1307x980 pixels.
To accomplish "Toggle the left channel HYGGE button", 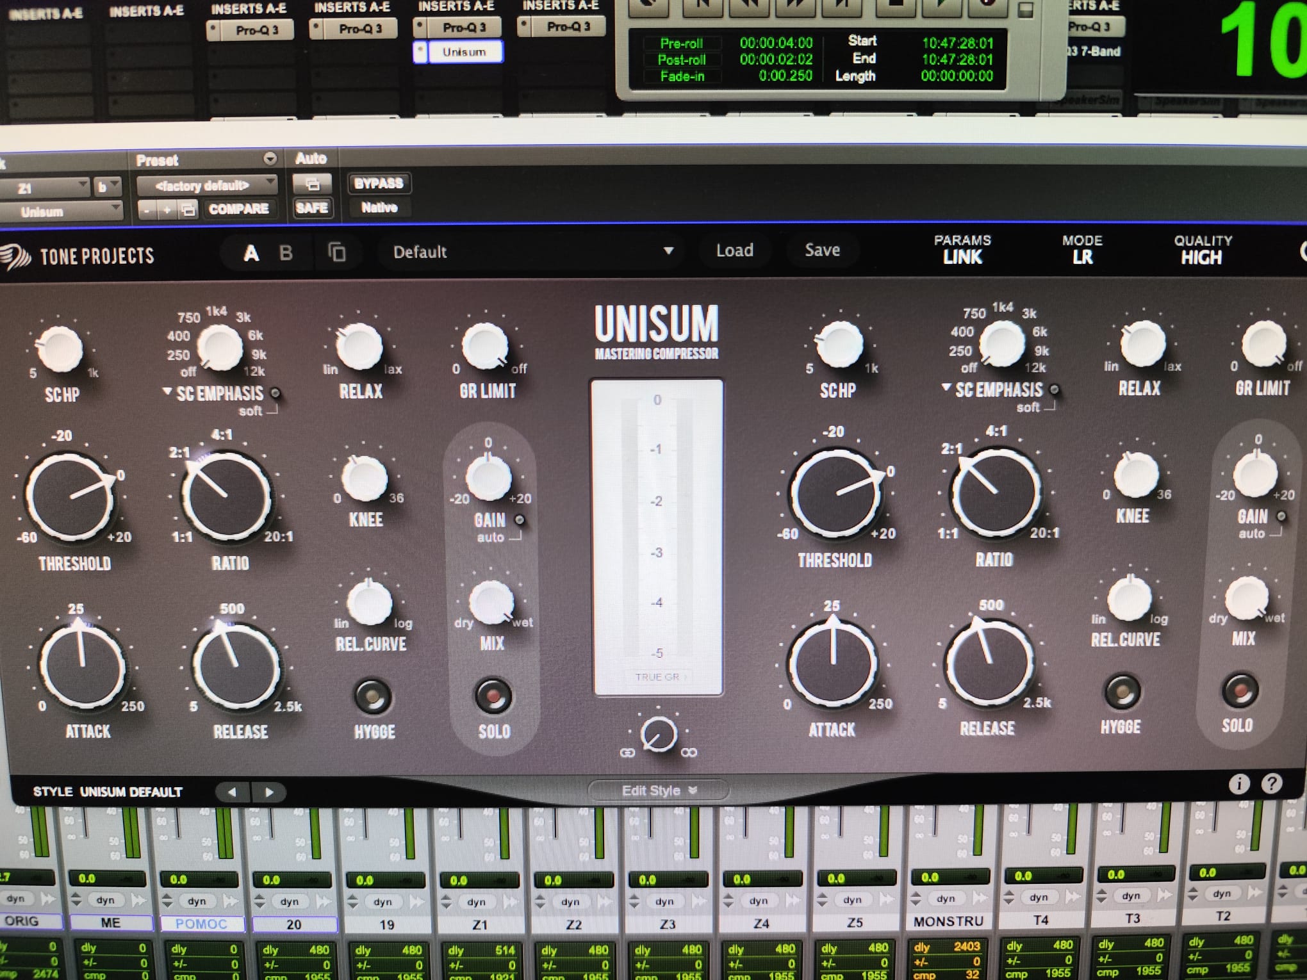I will coord(373,696).
